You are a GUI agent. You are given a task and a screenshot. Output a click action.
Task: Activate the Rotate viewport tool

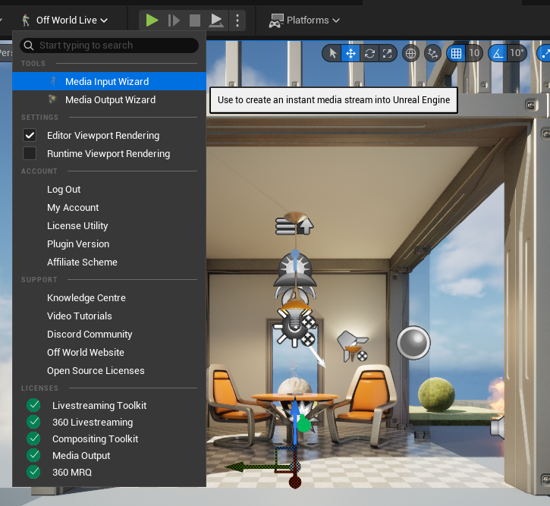[369, 53]
